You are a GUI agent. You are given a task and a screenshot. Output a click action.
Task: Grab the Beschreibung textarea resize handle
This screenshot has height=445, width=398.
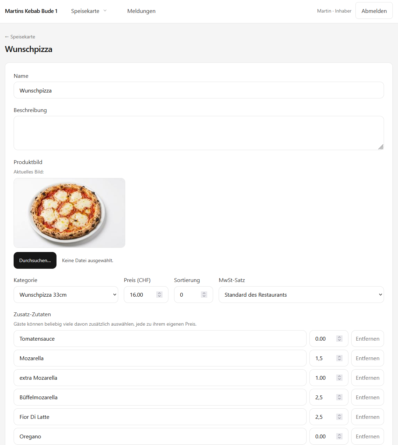pos(381,147)
